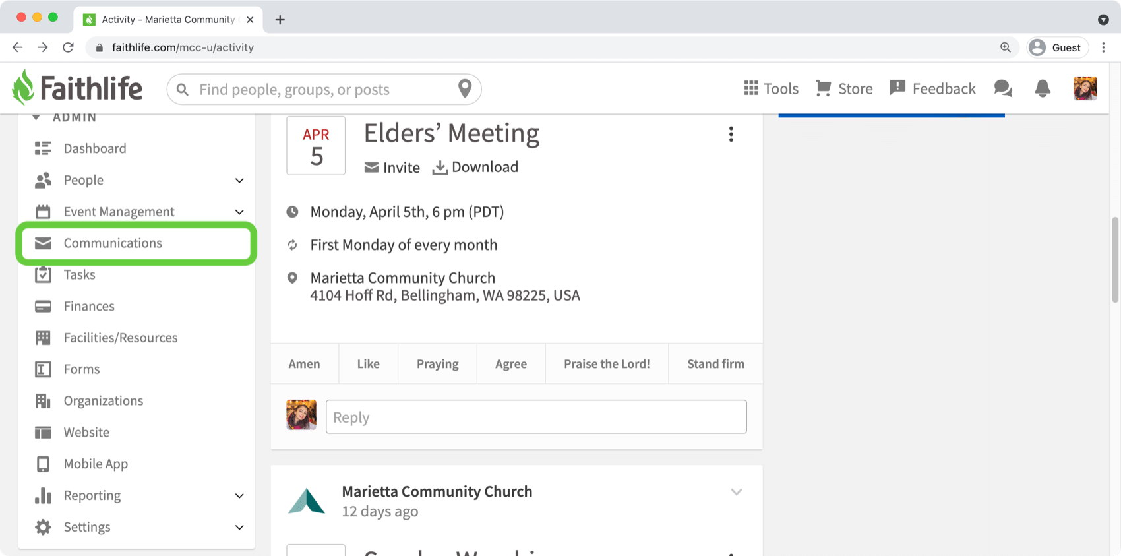Click inside the Find people search field
This screenshot has height=556, width=1121.
[323, 89]
